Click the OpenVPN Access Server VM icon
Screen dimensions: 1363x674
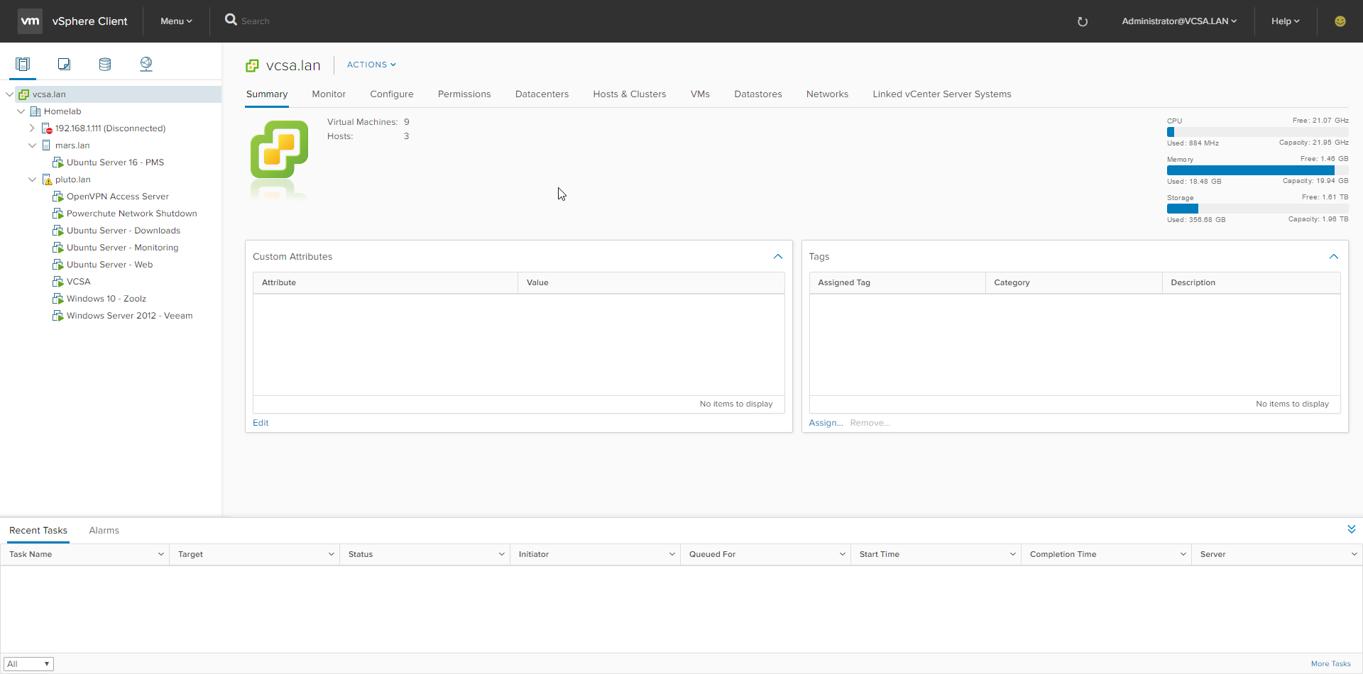tap(58, 197)
